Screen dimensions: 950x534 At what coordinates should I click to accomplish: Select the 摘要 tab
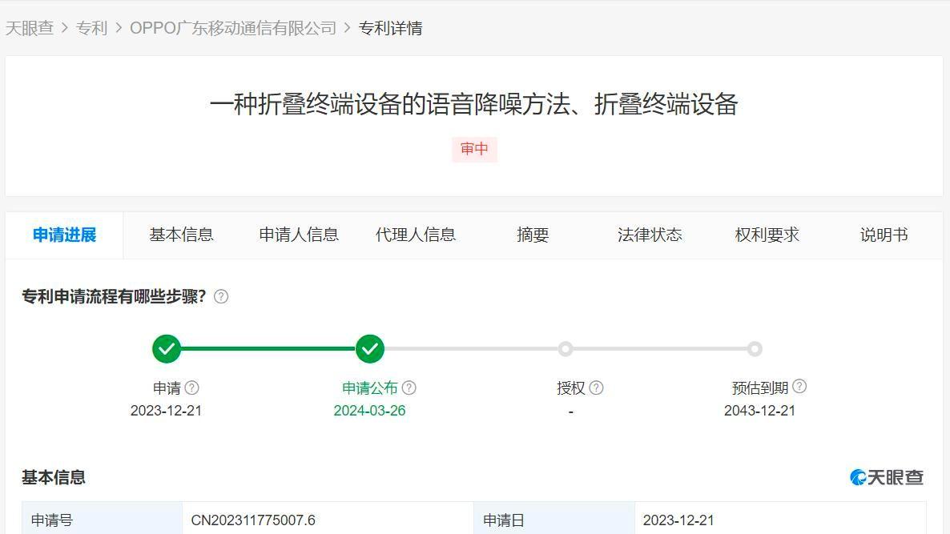533,235
